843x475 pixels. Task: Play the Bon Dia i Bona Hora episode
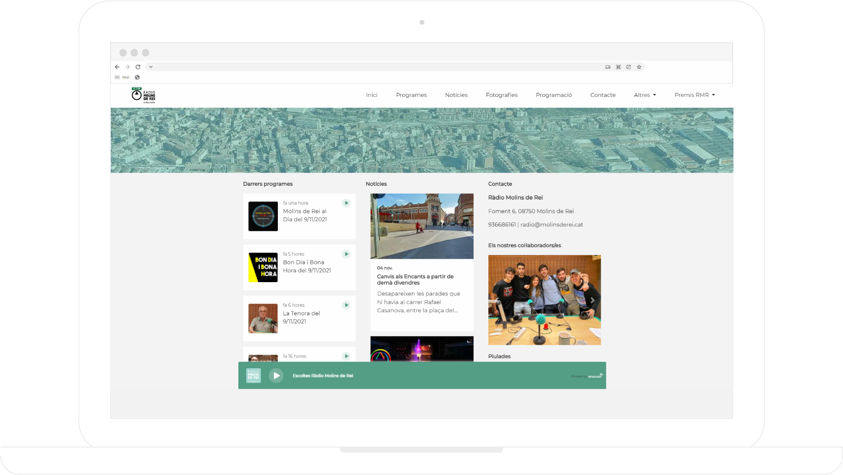coord(346,254)
